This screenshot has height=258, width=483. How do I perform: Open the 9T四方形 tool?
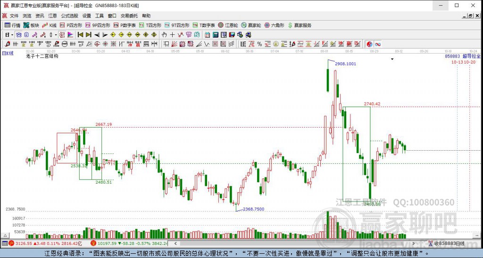click(177, 25)
